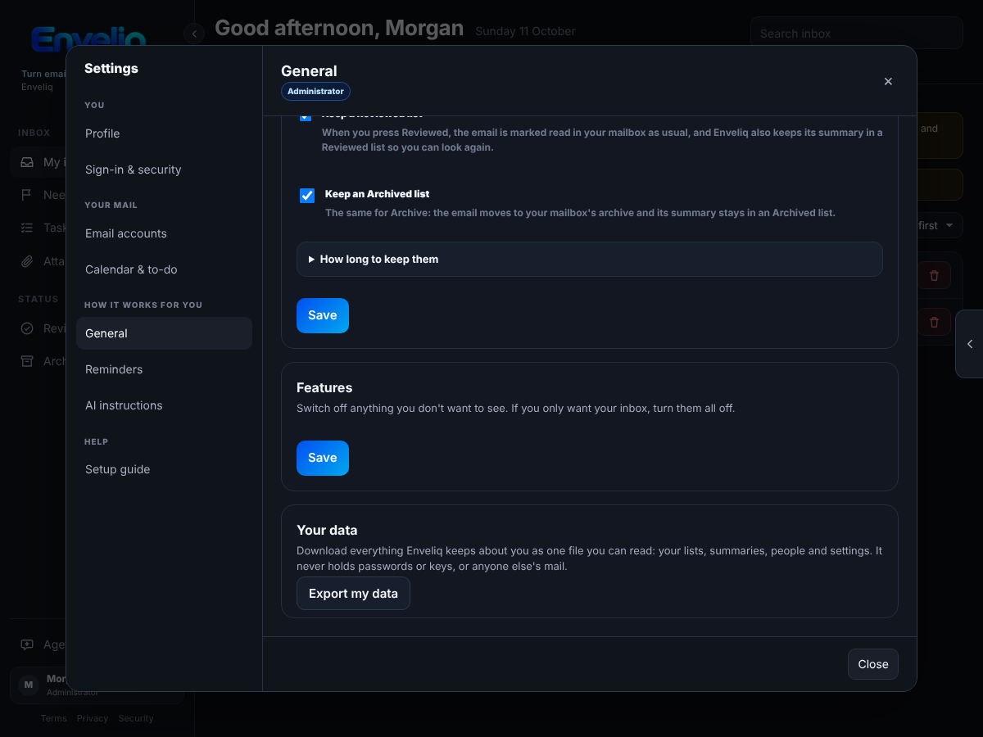Click the Enveliq logo
983x737 pixels.
pyautogui.click(x=88, y=39)
